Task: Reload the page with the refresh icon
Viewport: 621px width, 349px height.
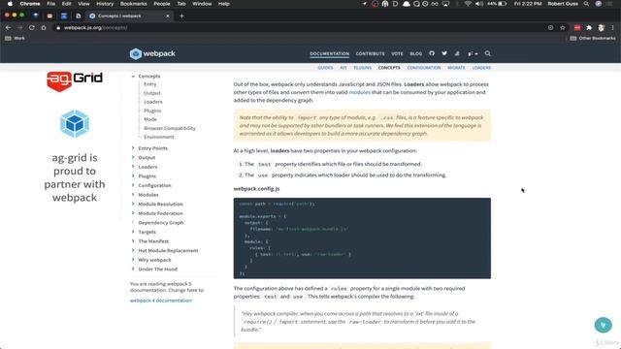Action: 32,28
